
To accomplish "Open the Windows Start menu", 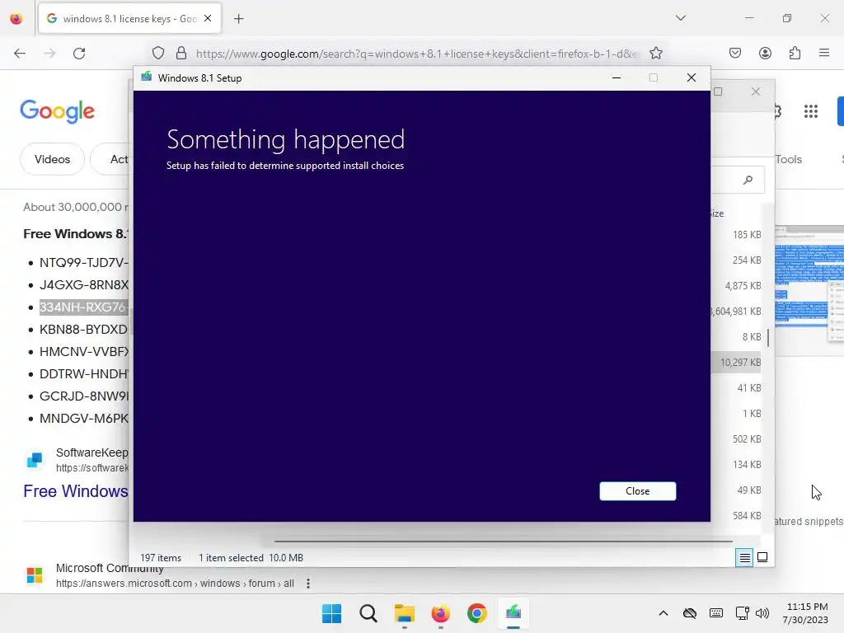I will click(x=331, y=613).
